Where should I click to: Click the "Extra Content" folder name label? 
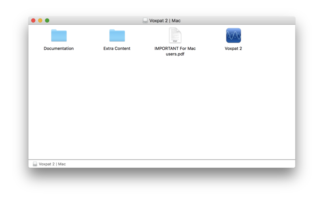(117, 48)
